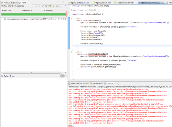Switch to the Package Explorer tab

coord(10,3)
